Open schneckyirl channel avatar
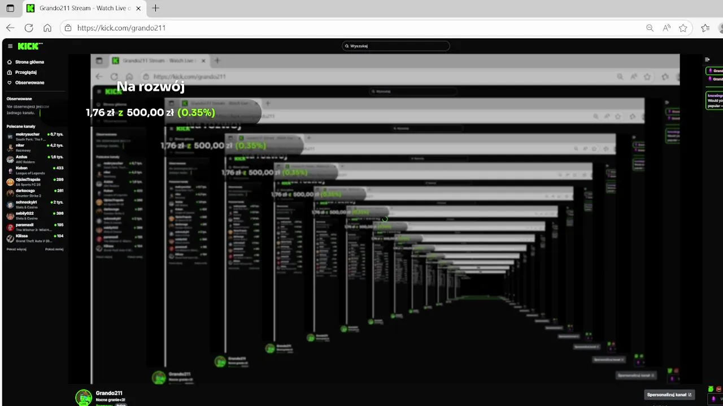The image size is (723, 406). pyautogui.click(x=10, y=204)
